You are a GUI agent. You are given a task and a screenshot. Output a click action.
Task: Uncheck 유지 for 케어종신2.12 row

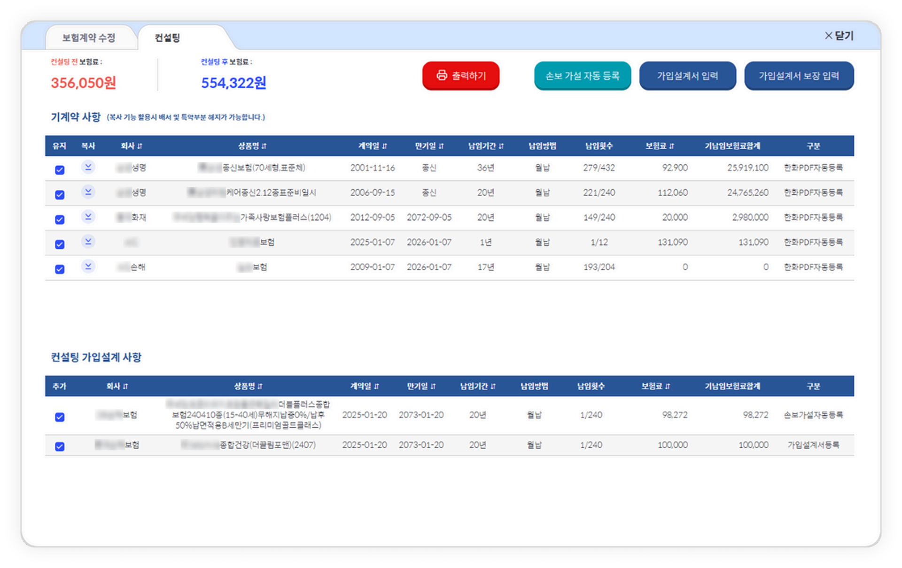tap(60, 195)
